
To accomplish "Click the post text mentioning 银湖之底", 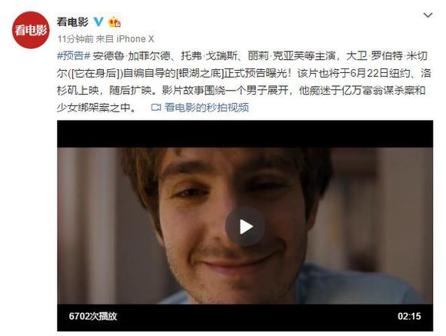I will tap(199, 73).
